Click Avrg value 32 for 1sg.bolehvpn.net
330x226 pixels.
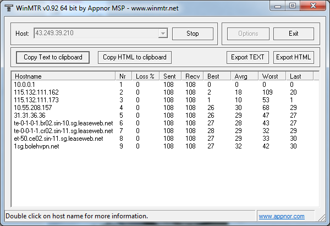pos(238,146)
